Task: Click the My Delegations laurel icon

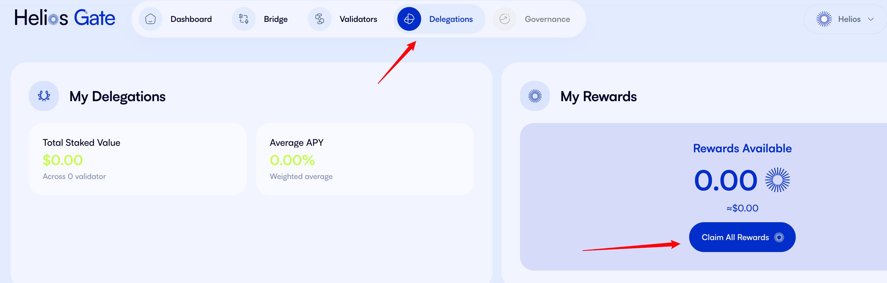Action: click(x=44, y=96)
